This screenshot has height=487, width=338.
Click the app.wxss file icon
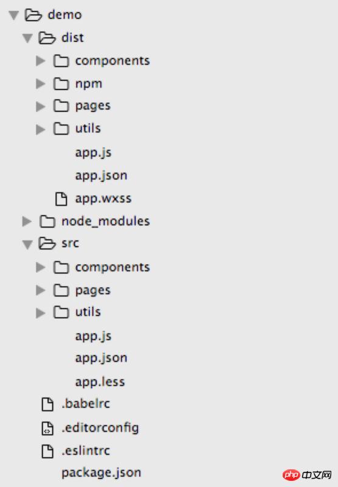tap(61, 199)
